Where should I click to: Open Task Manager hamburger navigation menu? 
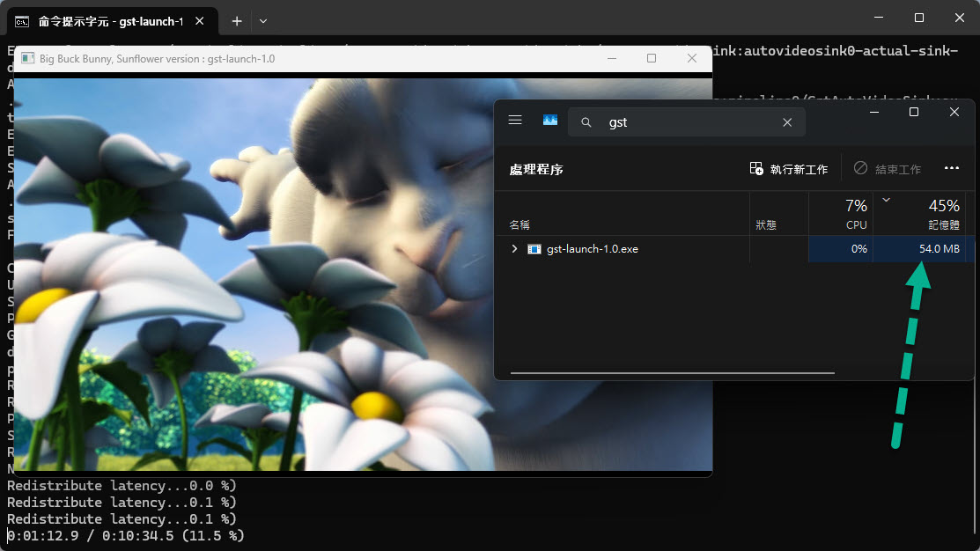click(x=516, y=121)
